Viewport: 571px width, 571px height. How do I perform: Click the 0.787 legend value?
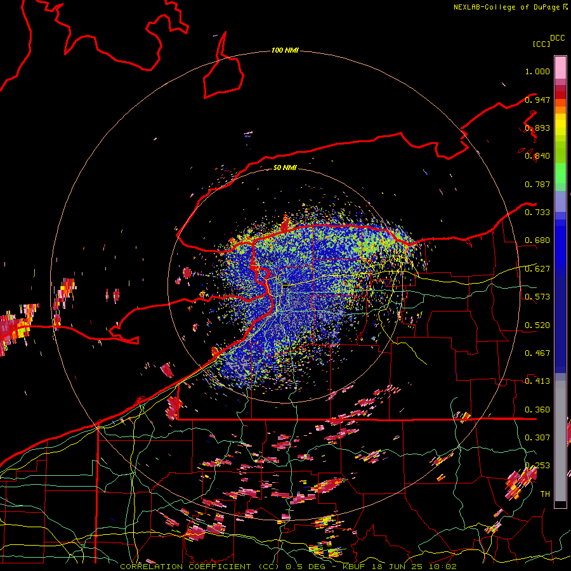[x=537, y=184]
